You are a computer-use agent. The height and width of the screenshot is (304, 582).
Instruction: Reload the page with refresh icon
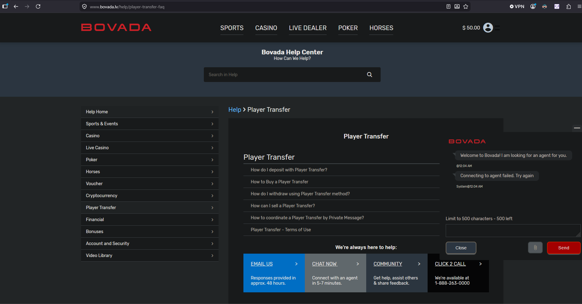click(38, 6)
